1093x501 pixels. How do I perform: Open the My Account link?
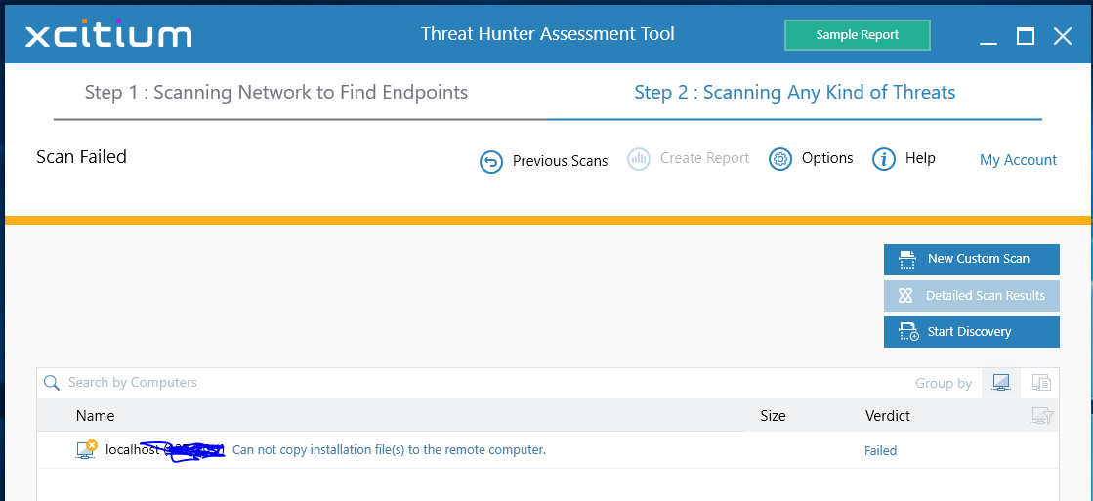pos(1018,160)
